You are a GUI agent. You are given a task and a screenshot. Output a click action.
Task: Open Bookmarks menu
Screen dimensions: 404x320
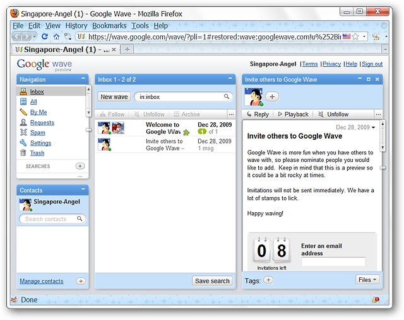[x=109, y=26]
